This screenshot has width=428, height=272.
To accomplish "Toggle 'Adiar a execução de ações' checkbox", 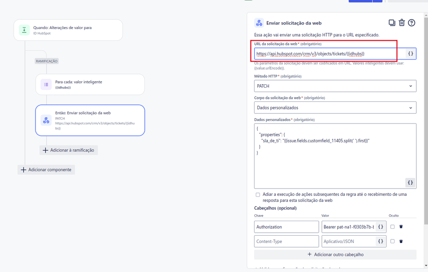I will click(257, 195).
